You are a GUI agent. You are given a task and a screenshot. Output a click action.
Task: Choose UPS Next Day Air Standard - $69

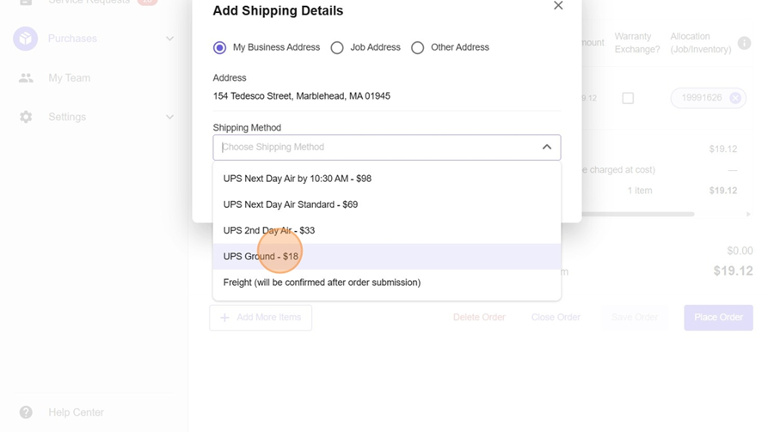point(291,204)
